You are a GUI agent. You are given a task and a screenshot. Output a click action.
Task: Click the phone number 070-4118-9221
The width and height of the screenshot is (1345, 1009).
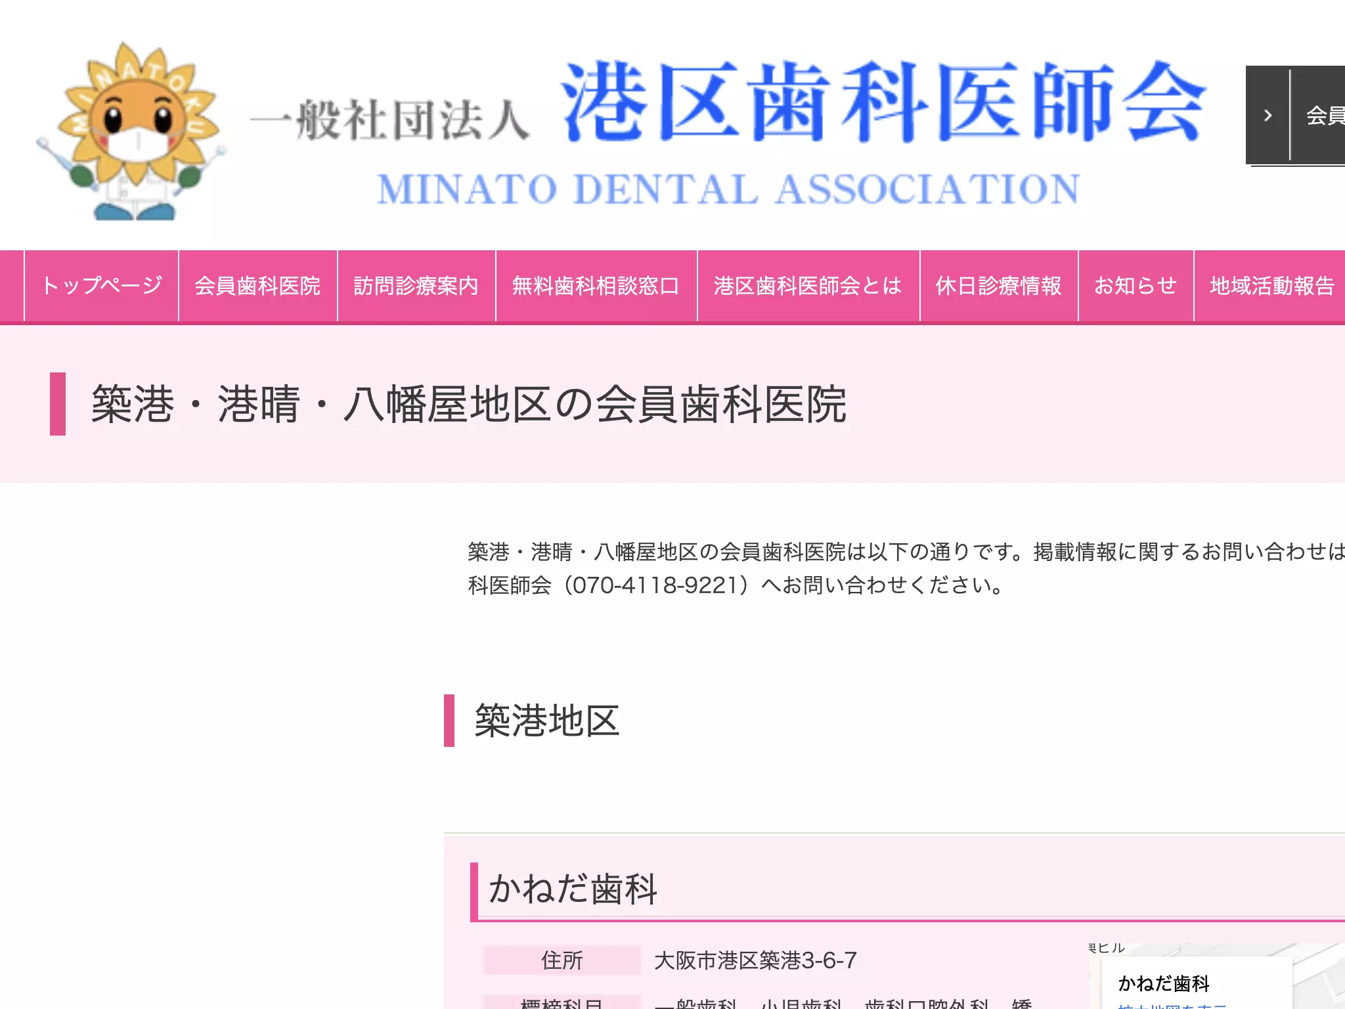(655, 585)
